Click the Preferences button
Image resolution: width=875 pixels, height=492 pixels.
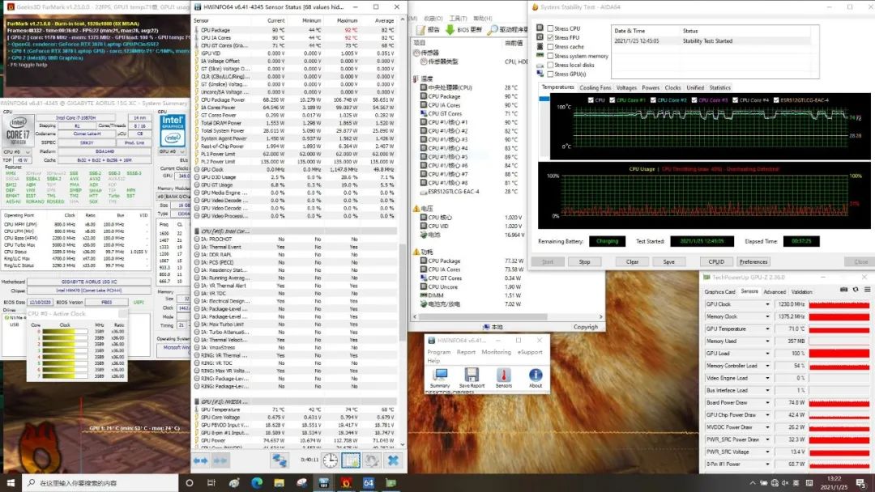tap(753, 261)
